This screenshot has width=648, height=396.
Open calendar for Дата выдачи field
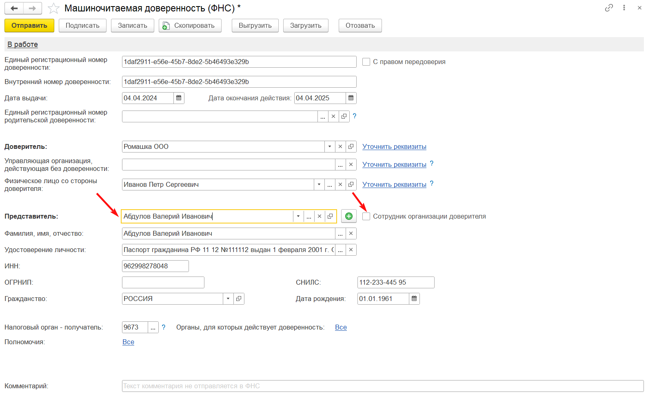(x=179, y=98)
